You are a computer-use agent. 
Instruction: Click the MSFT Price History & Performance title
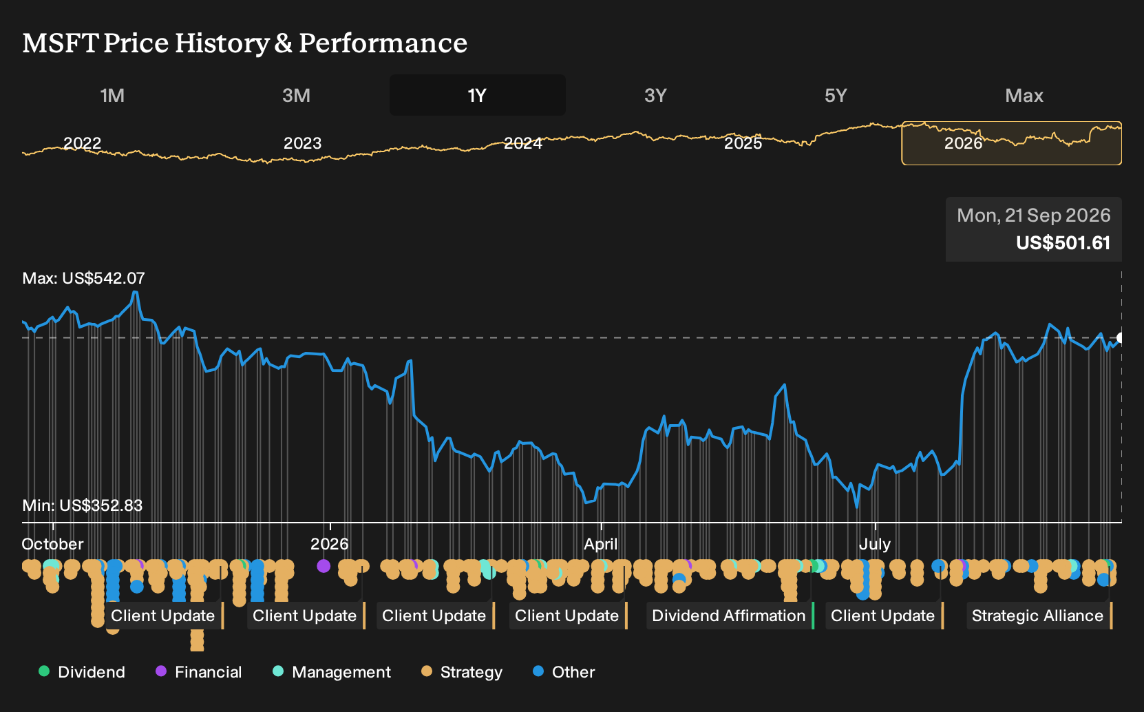(x=245, y=43)
